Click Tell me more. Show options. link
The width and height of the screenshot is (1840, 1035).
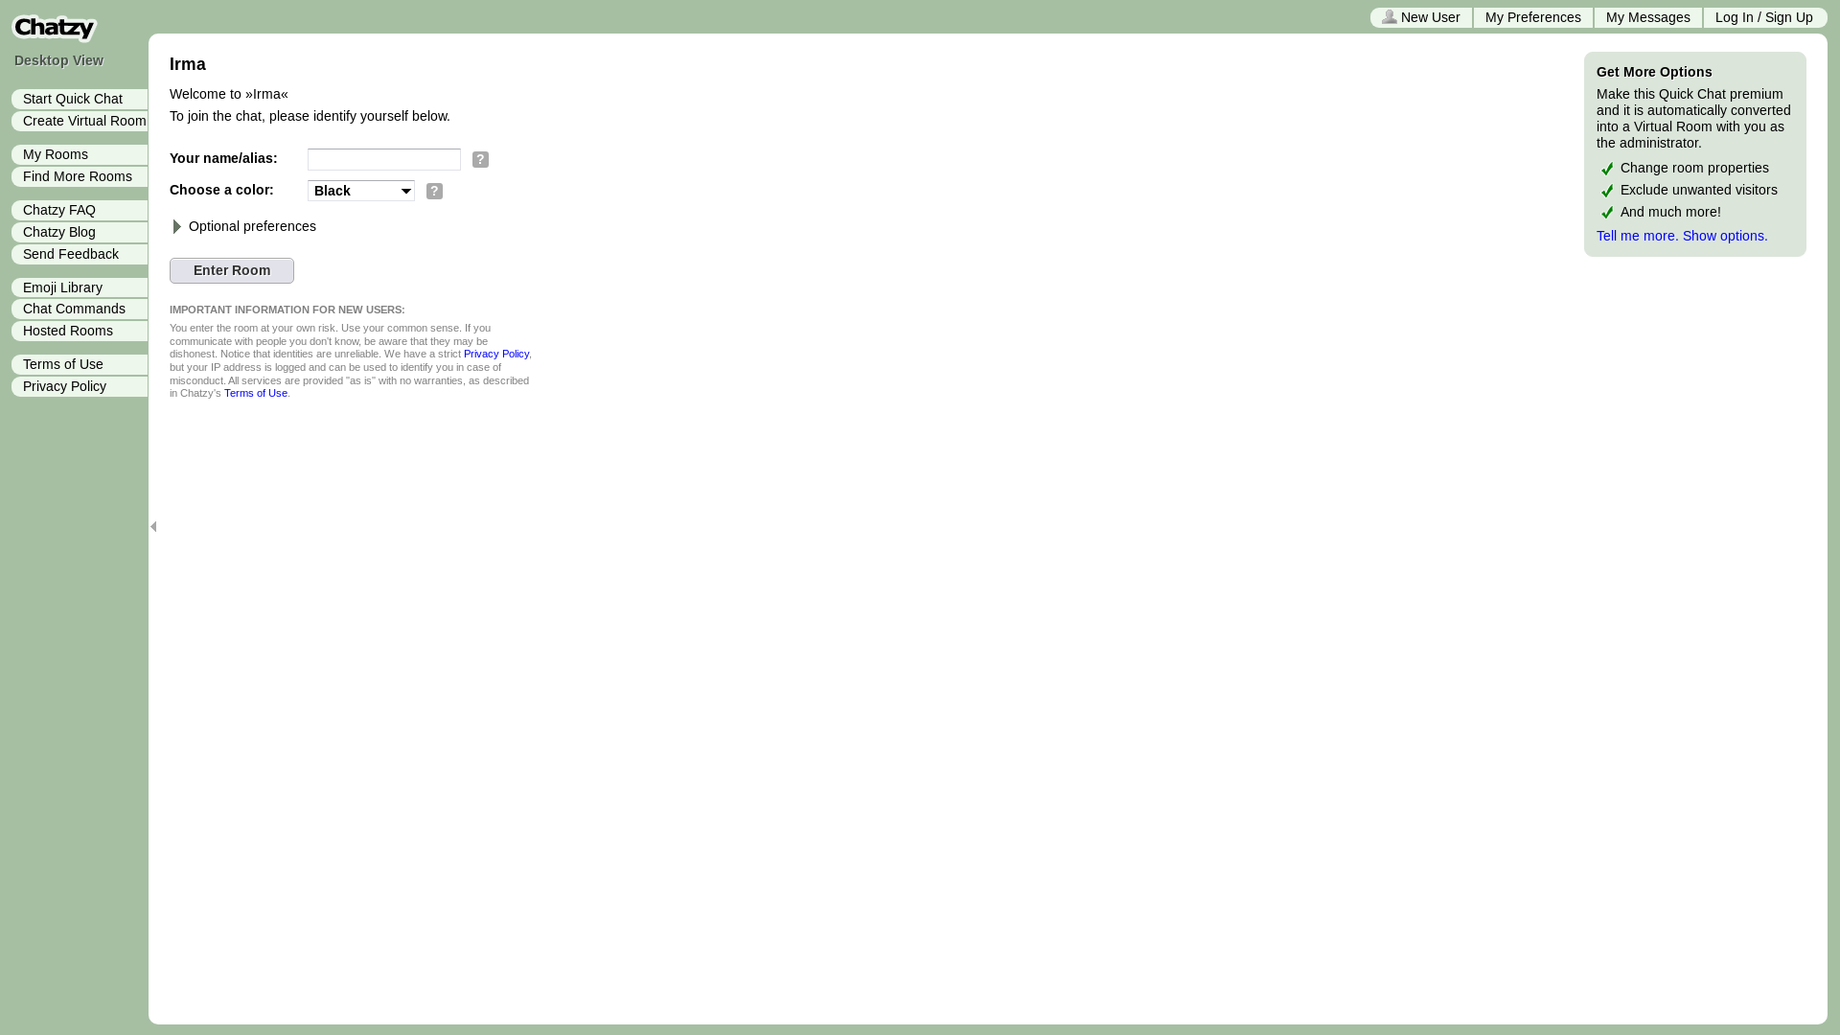coord(1682,236)
